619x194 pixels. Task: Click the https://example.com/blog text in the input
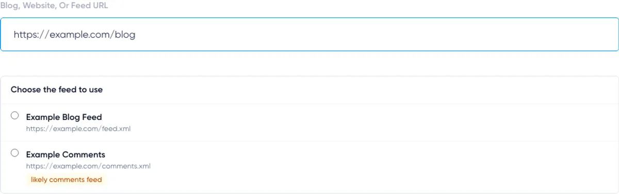tap(74, 34)
